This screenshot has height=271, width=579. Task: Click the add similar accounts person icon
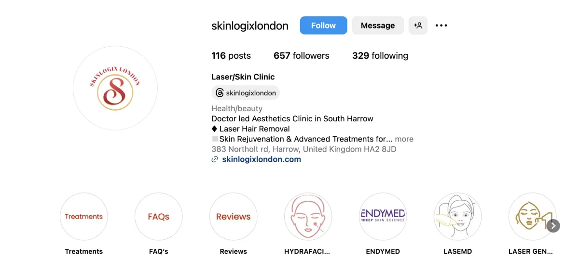pyautogui.click(x=418, y=26)
